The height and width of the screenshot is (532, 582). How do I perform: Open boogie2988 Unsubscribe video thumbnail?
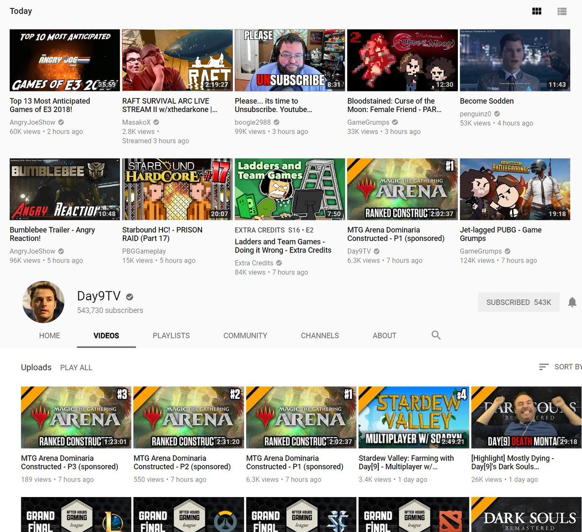point(290,60)
